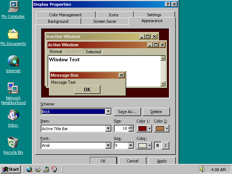Click the Active Window preview minimize button
This screenshot has height=174, width=232.
coord(150,45)
